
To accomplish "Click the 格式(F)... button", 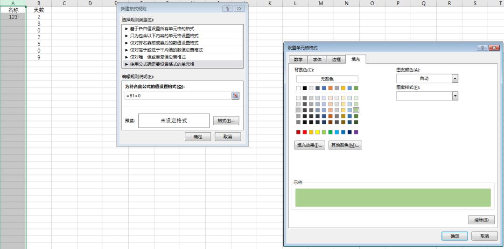I will tap(226, 121).
